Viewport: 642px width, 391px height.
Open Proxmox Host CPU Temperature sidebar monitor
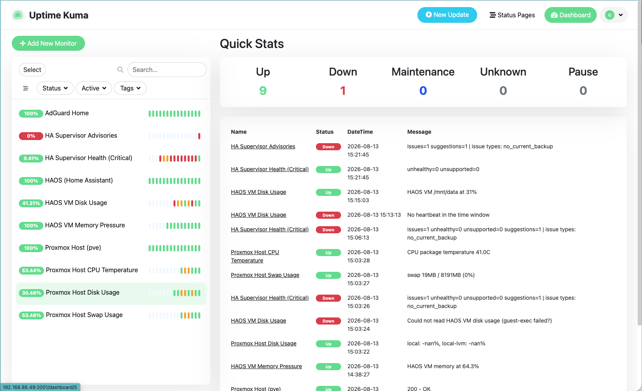[111, 271]
